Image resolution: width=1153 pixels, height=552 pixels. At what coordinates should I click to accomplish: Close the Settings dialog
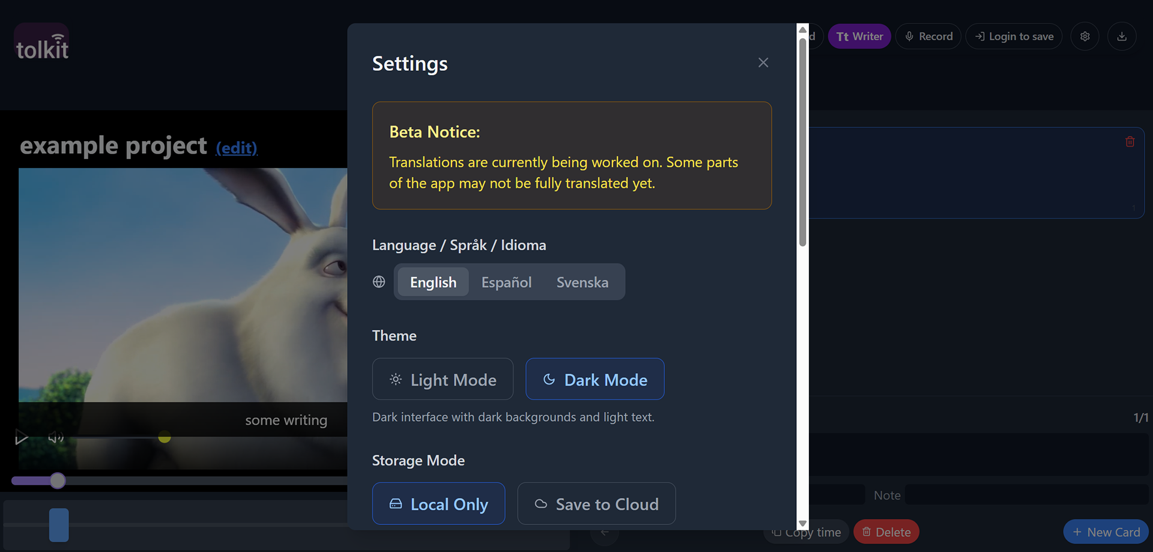click(x=763, y=62)
